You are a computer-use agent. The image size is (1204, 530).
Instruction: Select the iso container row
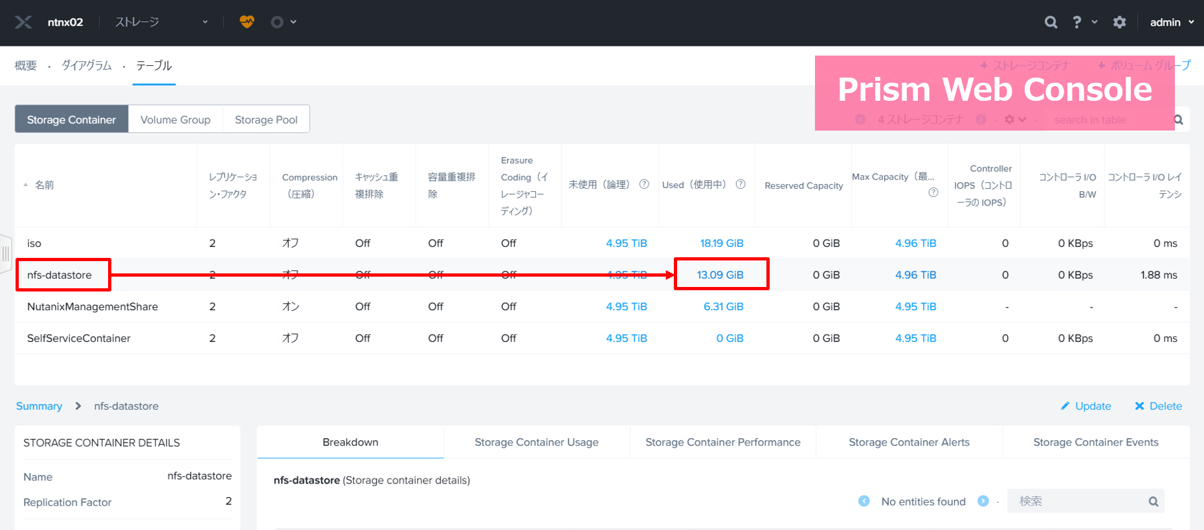point(602,243)
